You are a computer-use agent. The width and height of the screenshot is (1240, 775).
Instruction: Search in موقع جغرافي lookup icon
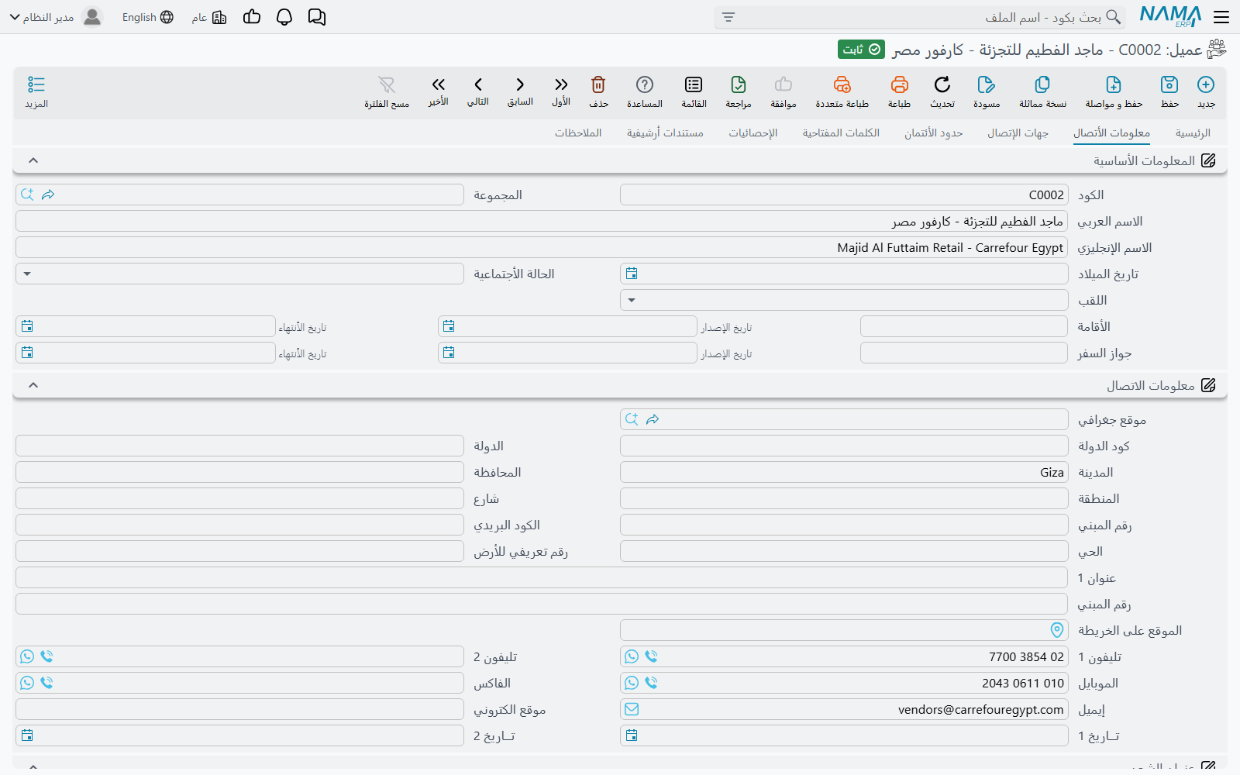point(632,419)
